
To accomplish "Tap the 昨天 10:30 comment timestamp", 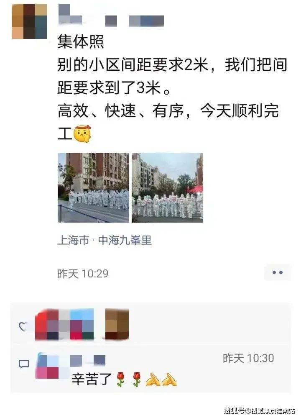I will coord(248,358).
